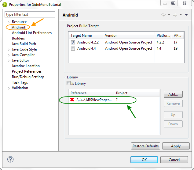The width and height of the screenshot is (194, 170).
Task: Click the Reference column header
Action: (91, 93)
